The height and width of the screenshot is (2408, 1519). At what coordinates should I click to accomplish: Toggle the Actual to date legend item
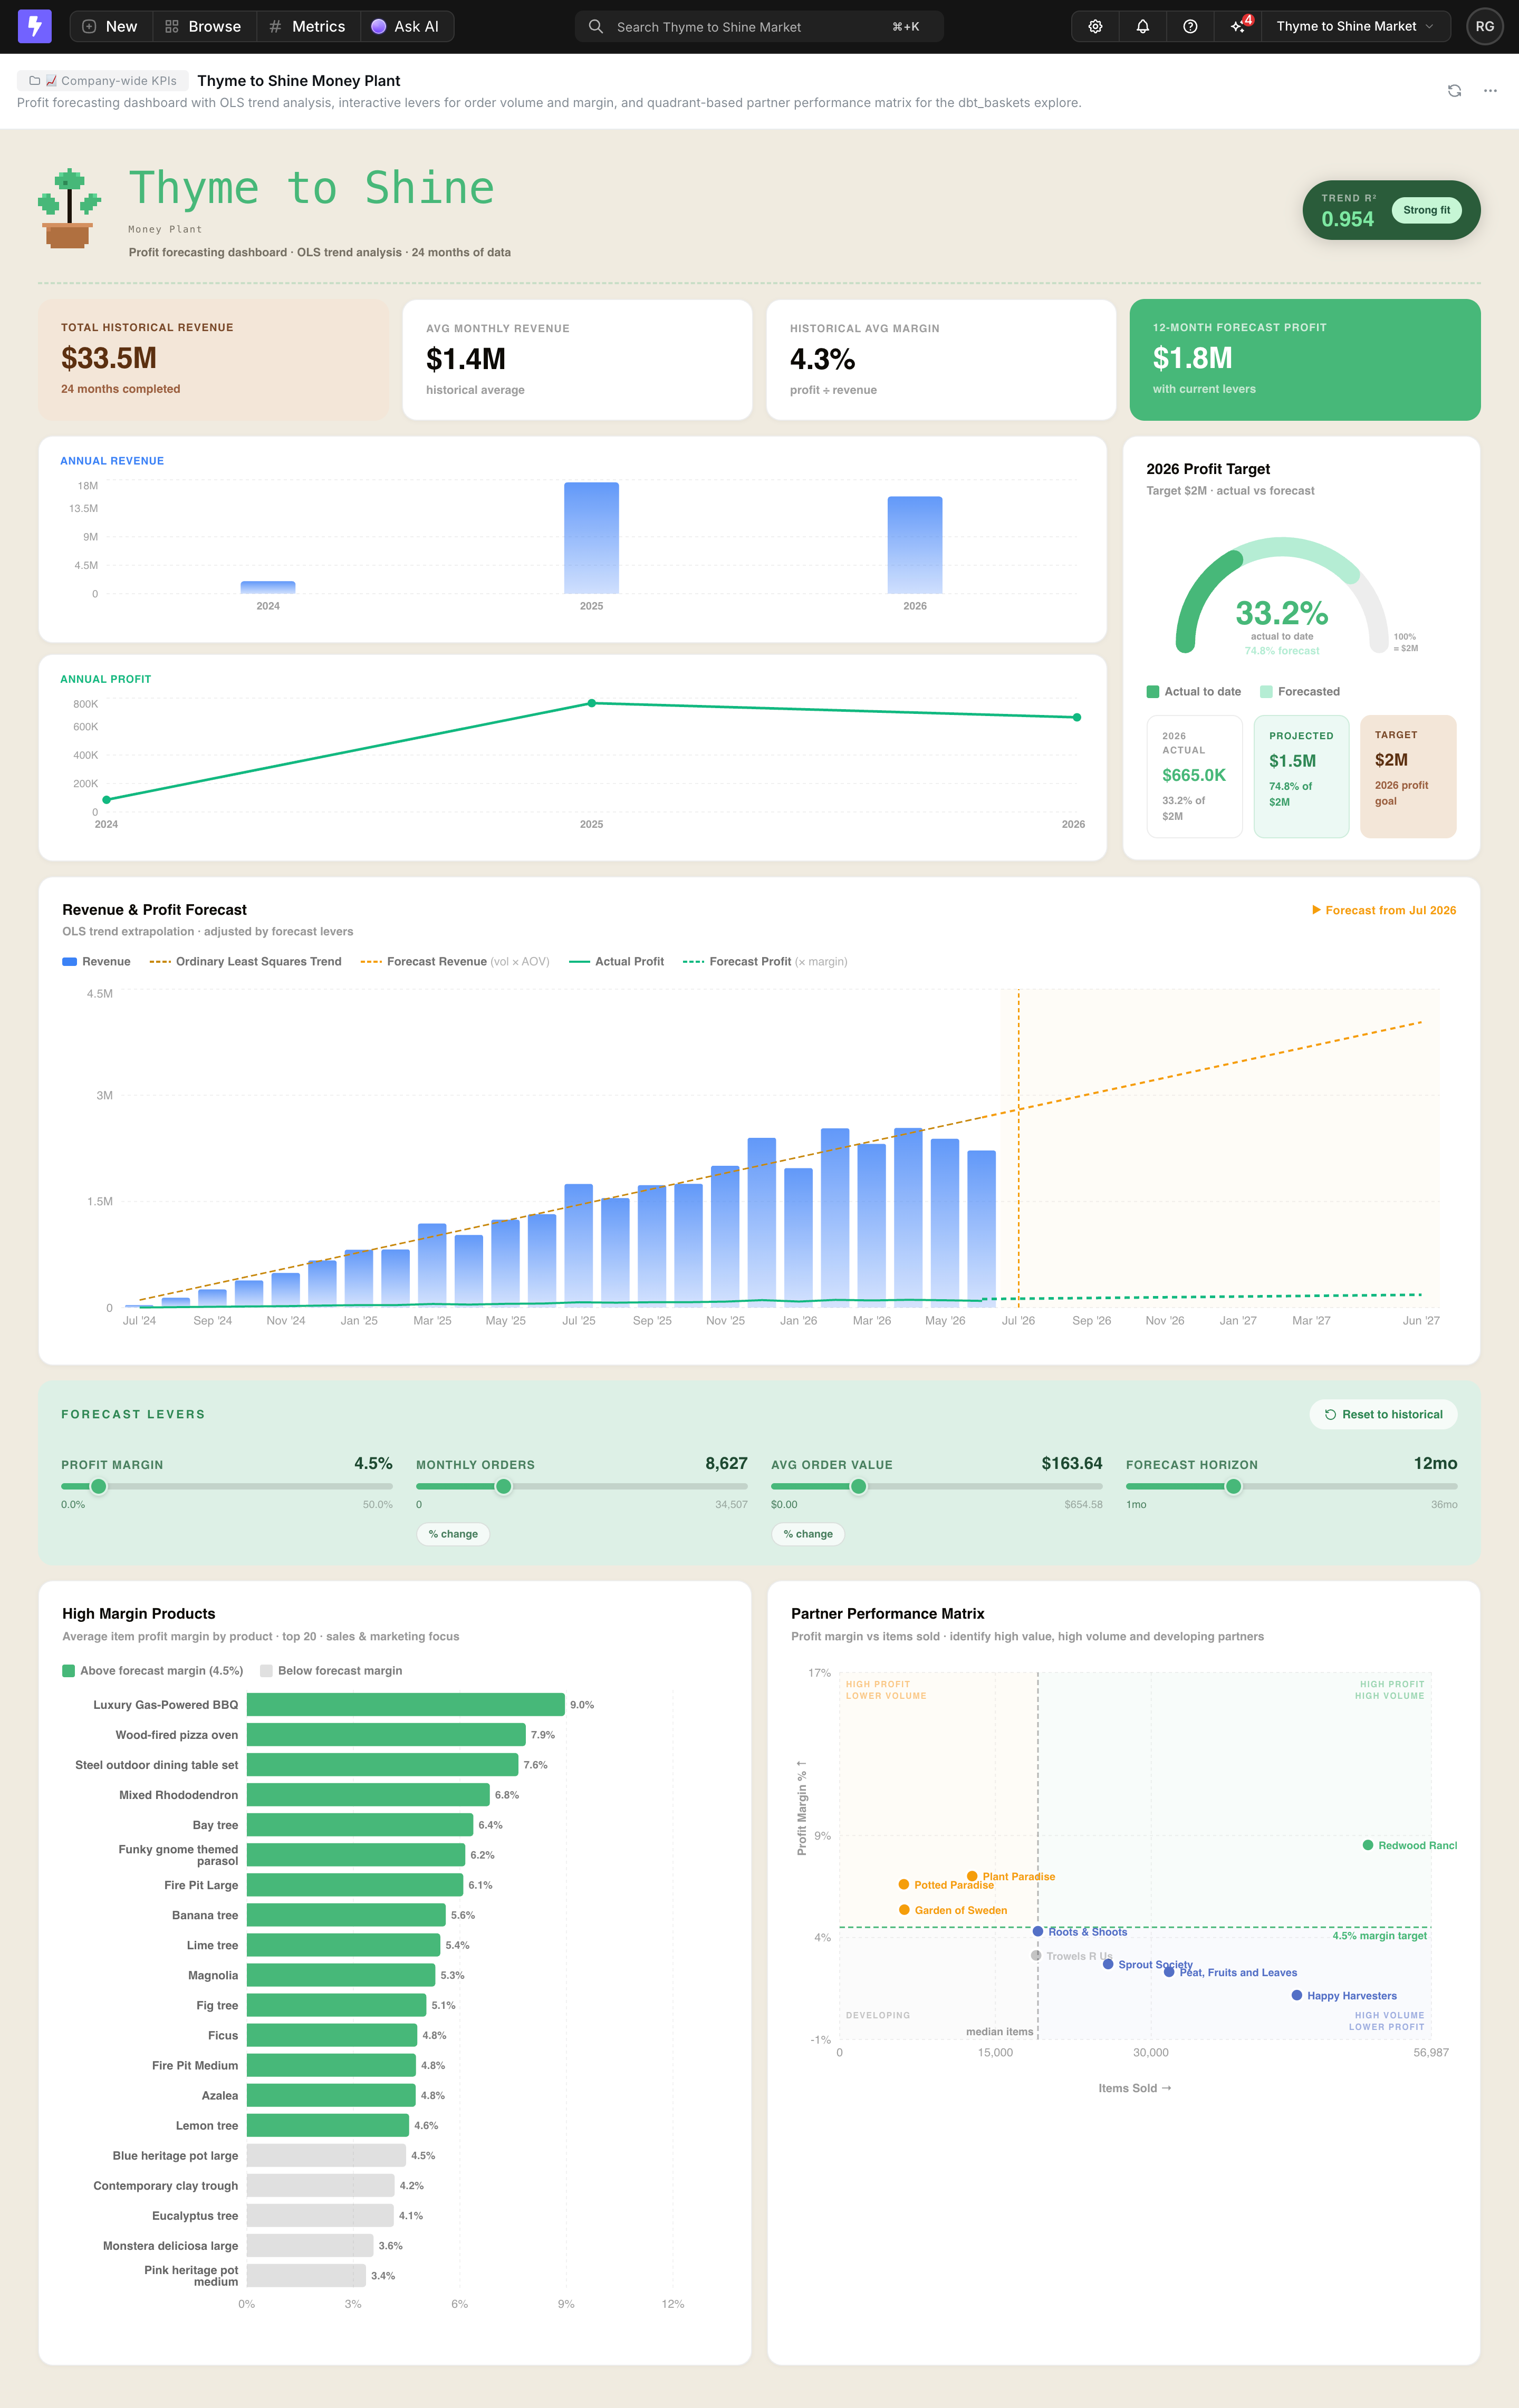1194,692
